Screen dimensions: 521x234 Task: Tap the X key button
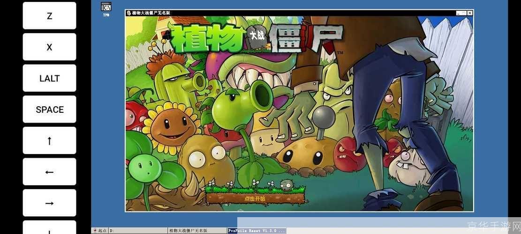(x=49, y=47)
